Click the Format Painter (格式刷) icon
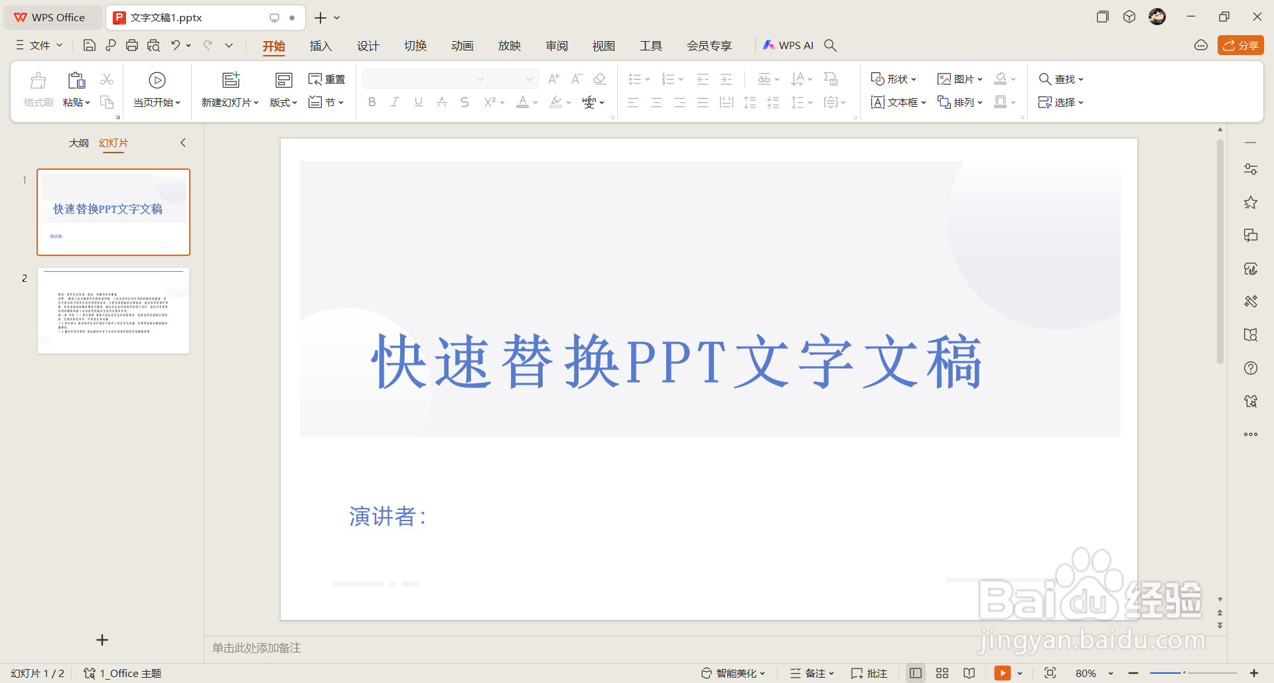1274x683 pixels. click(38, 89)
